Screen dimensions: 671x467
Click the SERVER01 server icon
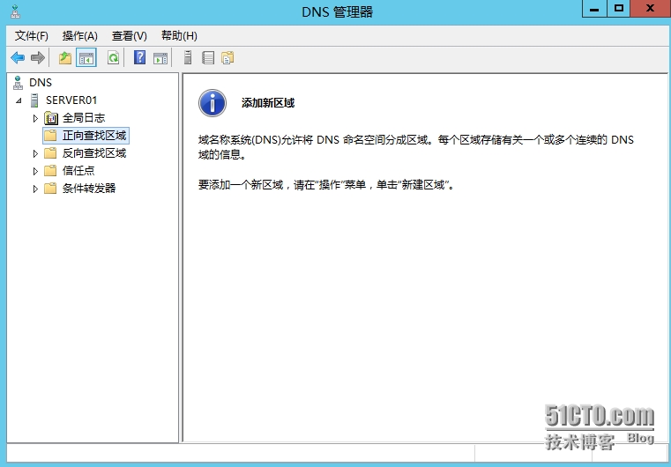34,100
